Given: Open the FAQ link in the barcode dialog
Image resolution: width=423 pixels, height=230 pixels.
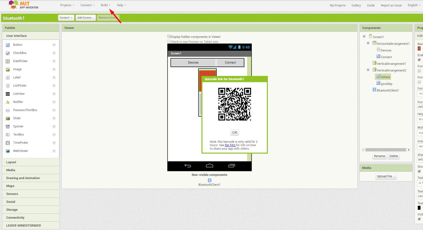Looking at the screenshot, I should pyautogui.click(x=230, y=145).
